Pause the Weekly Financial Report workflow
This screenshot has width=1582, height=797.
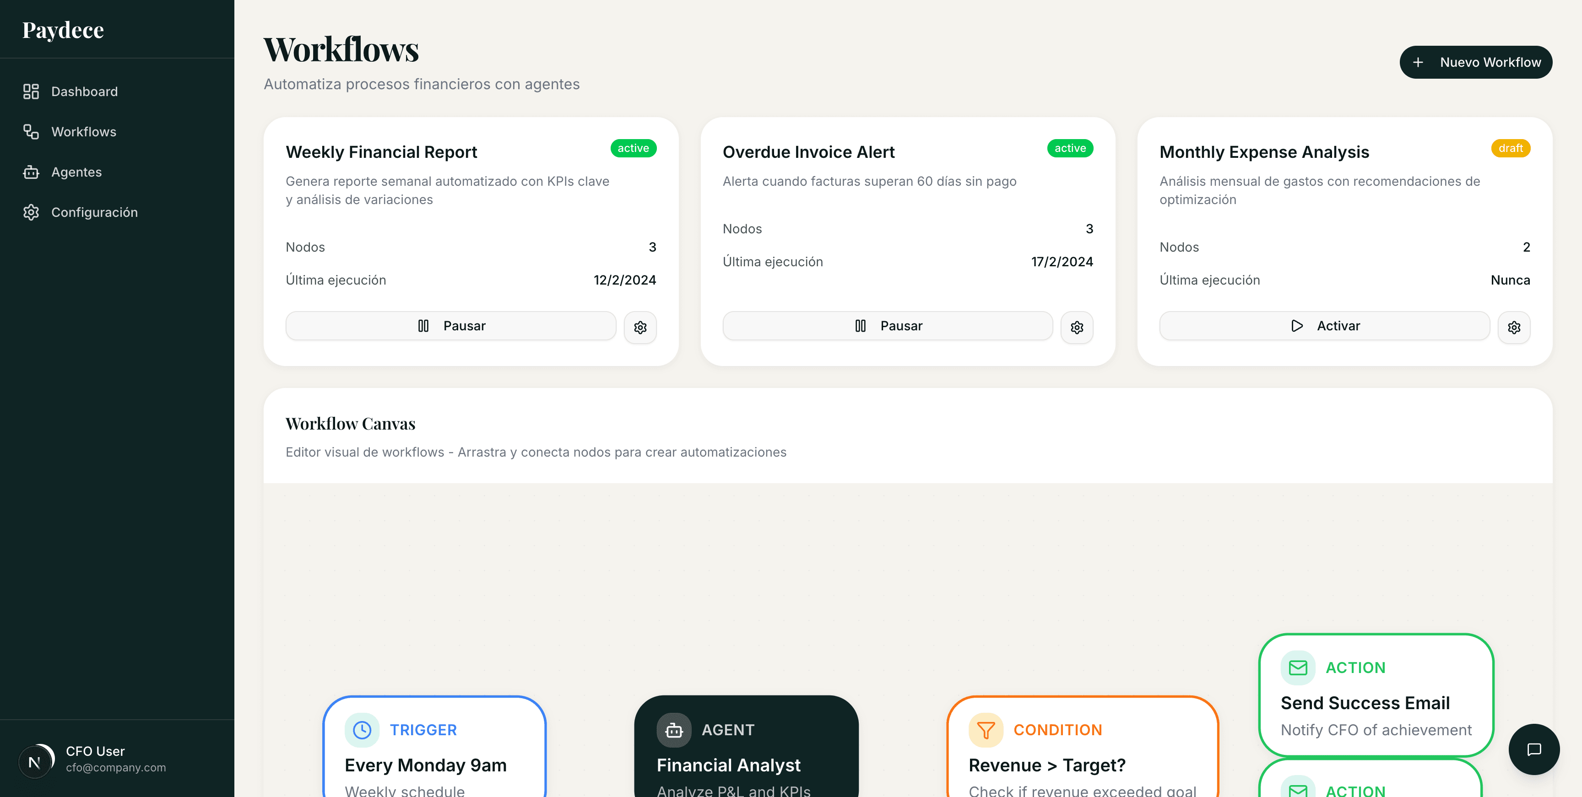click(x=451, y=325)
